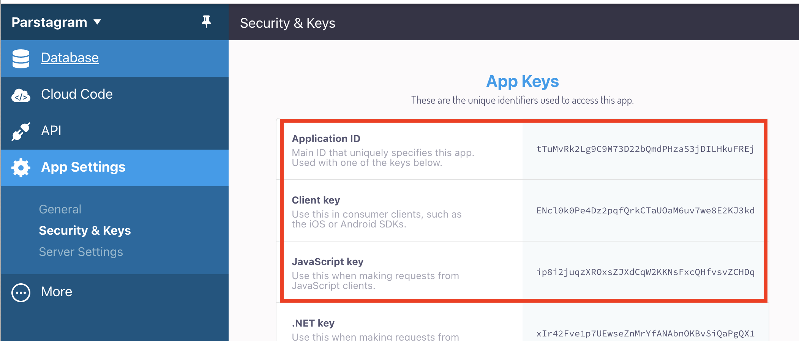Click the JavaScript key value
Image resolution: width=799 pixels, height=341 pixels.
coord(645,272)
